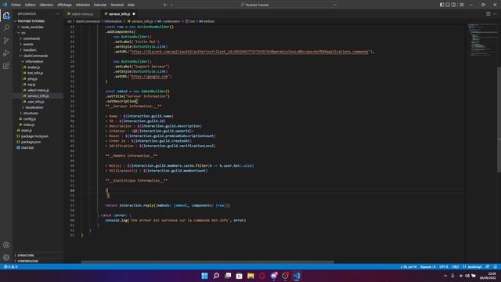Screen dimensions: 501x282
Task: Open the Fichier menu
Action: coord(16,5)
